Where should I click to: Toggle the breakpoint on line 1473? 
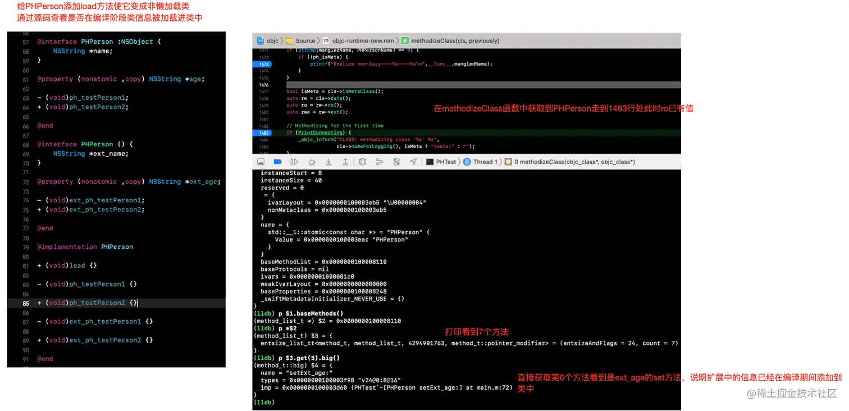coord(263,64)
